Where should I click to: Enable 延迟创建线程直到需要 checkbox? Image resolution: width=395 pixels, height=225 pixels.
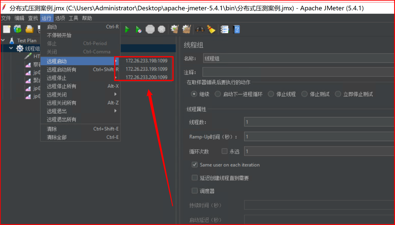(195, 178)
